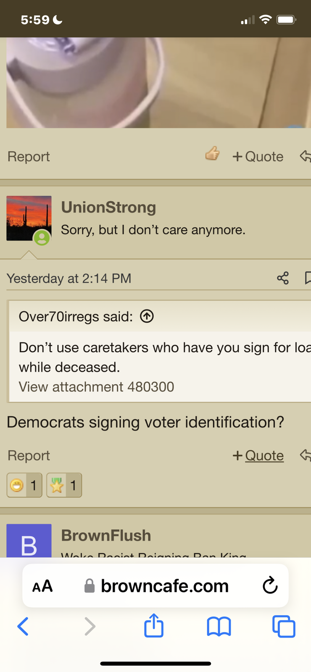
Task: Tap the thumbs-up like icon
Action: (213, 154)
